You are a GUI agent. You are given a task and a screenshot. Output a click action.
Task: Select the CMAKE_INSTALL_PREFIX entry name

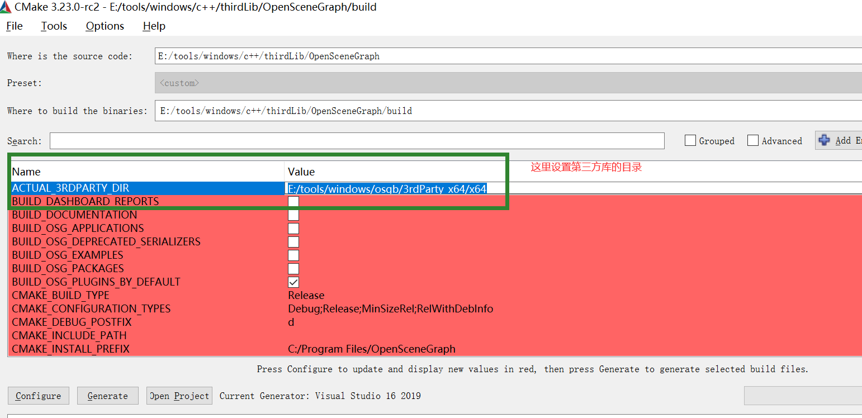(x=70, y=349)
